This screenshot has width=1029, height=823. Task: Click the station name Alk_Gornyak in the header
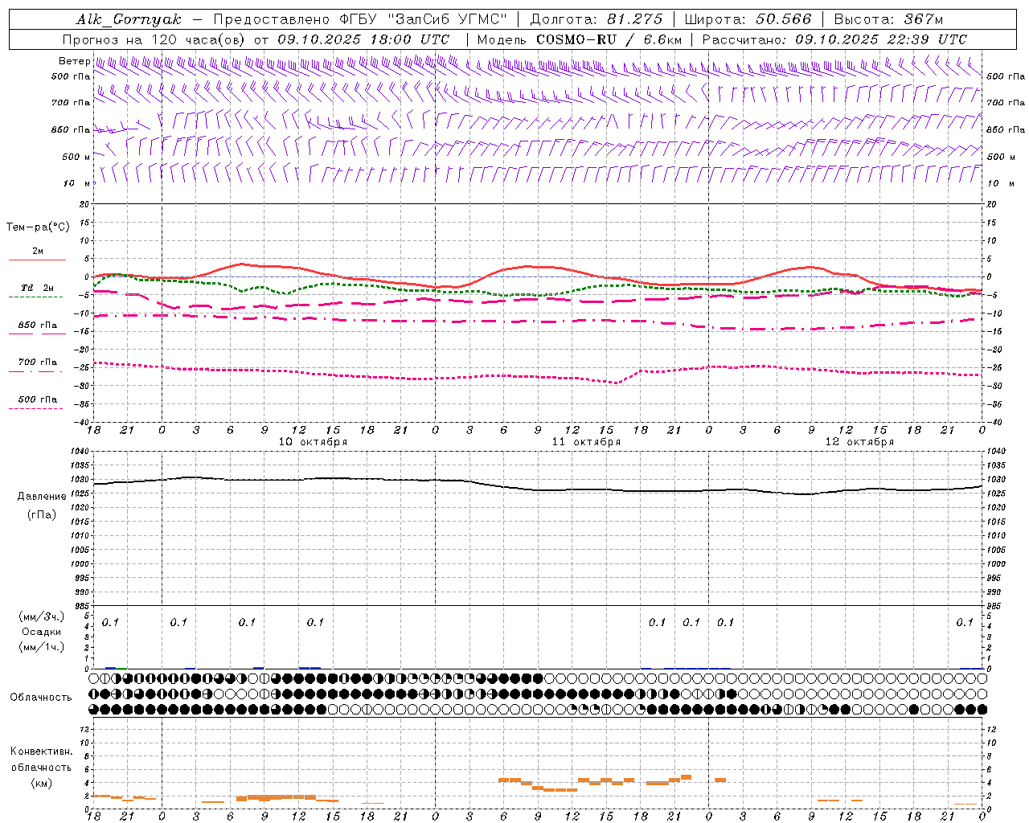point(129,19)
